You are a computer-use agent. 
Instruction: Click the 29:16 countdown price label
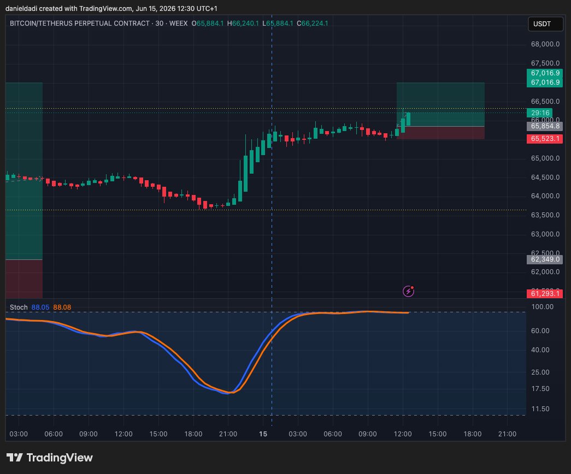540,113
